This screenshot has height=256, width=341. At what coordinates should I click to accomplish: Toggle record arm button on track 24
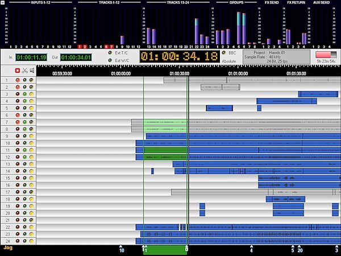coord(18,241)
